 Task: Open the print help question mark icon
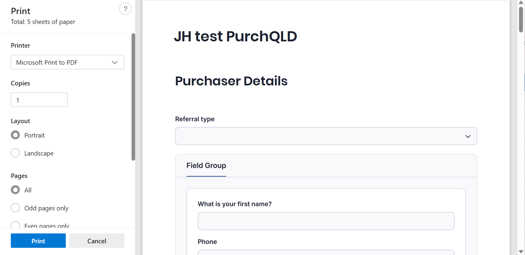pos(125,9)
